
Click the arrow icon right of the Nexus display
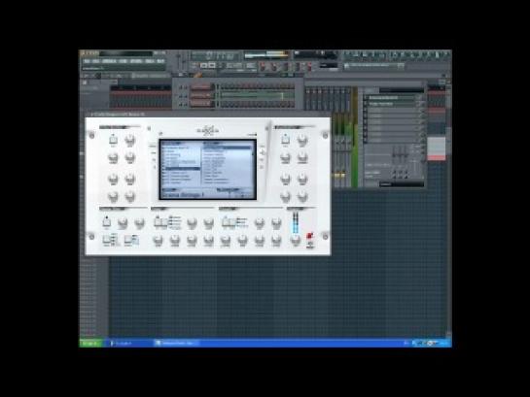pyautogui.click(x=263, y=152)
